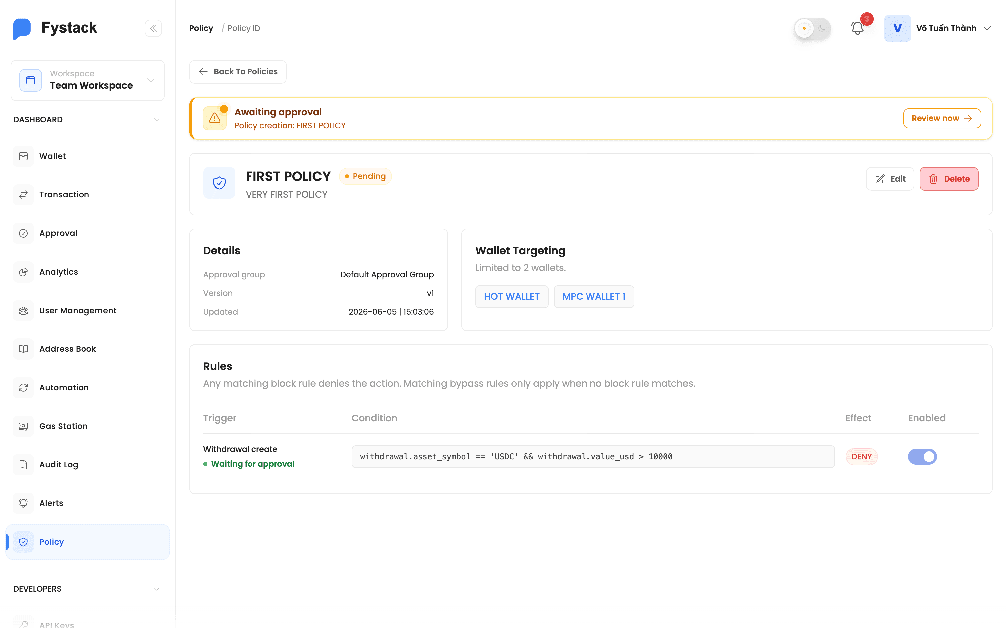
Task: Go to Audit Log menu item
Action: [88, 464]
